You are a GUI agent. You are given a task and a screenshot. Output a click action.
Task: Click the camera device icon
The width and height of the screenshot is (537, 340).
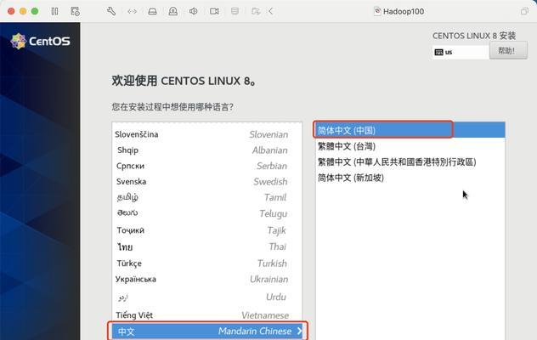[x=214, y=11]
